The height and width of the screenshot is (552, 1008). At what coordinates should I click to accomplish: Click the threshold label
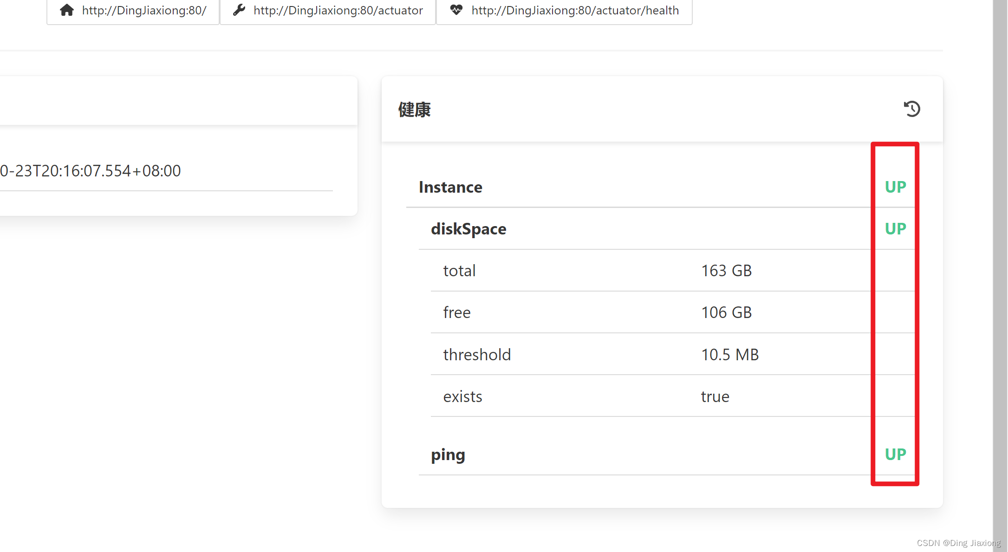point(477,354)
